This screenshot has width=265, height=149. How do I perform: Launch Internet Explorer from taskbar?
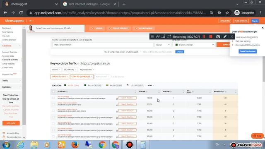[20, 145]
